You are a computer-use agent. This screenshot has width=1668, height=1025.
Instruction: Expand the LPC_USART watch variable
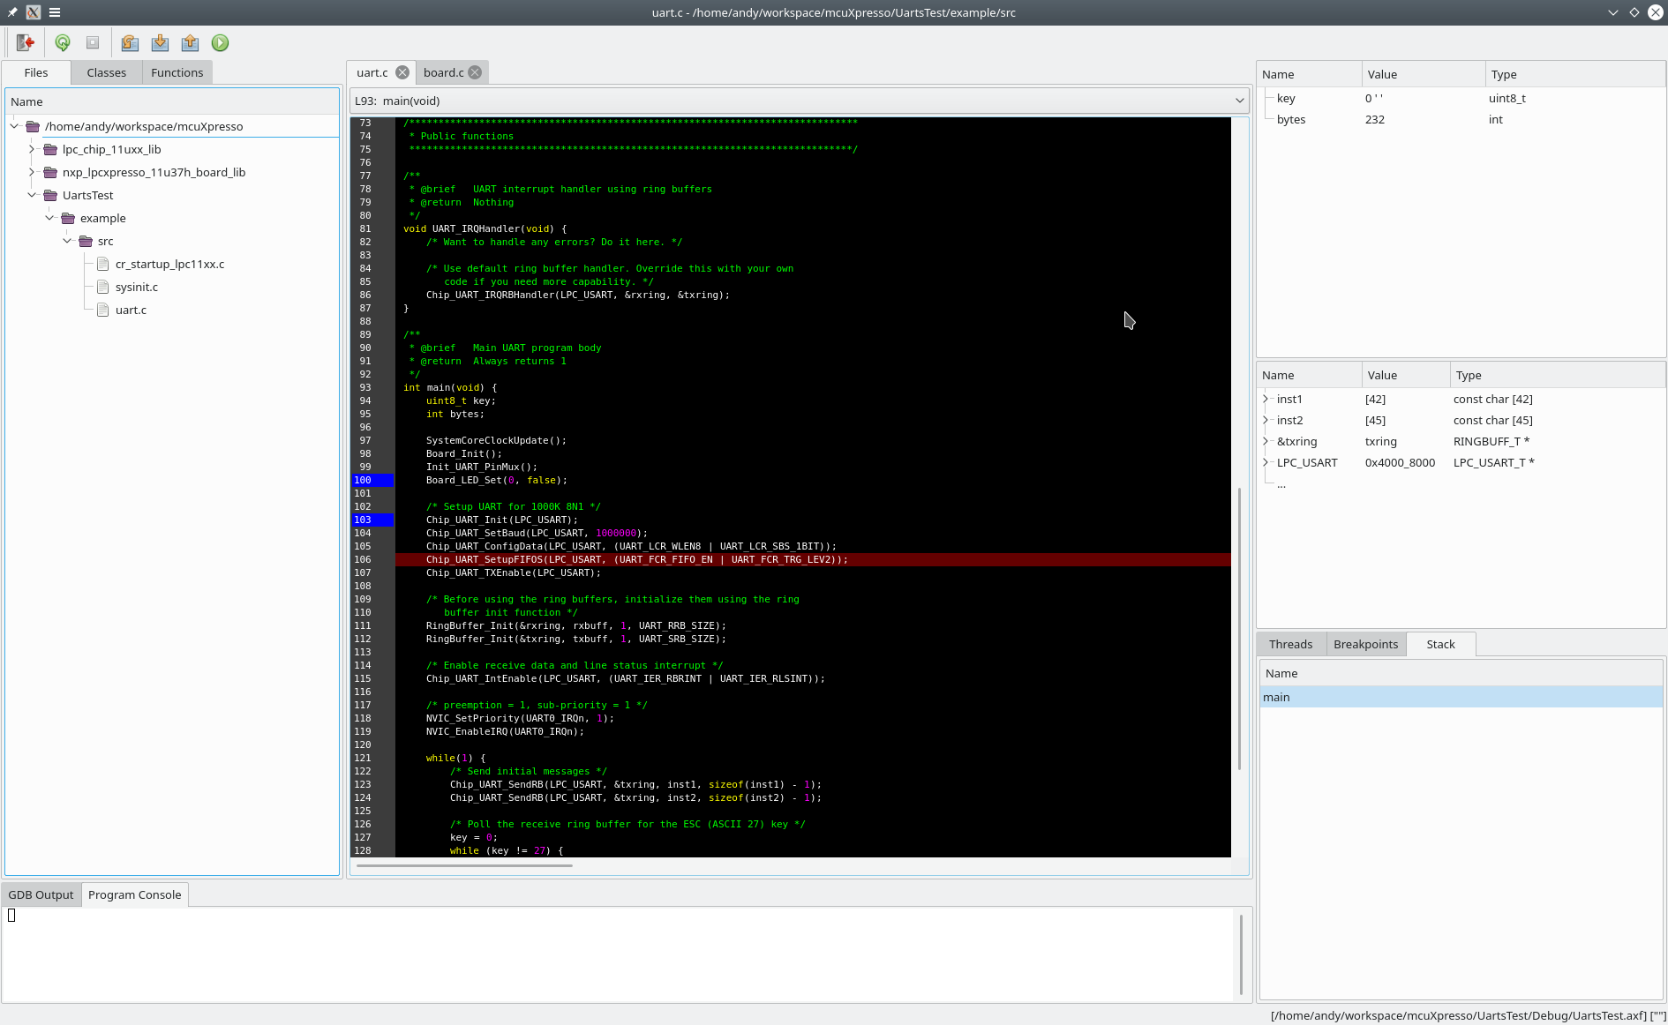pos(1266,462)
